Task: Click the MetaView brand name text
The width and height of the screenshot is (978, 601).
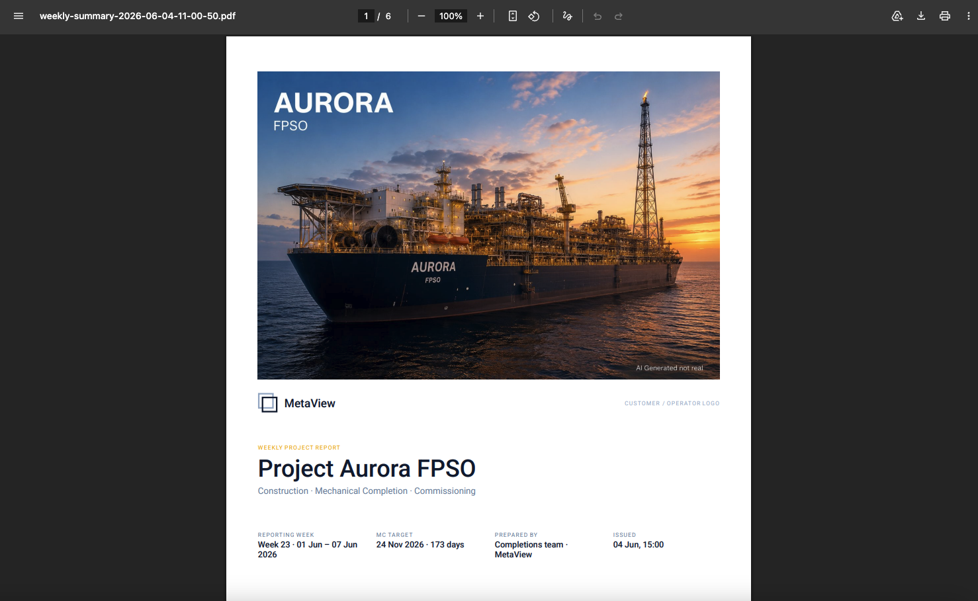Action: tap(310, 403)
